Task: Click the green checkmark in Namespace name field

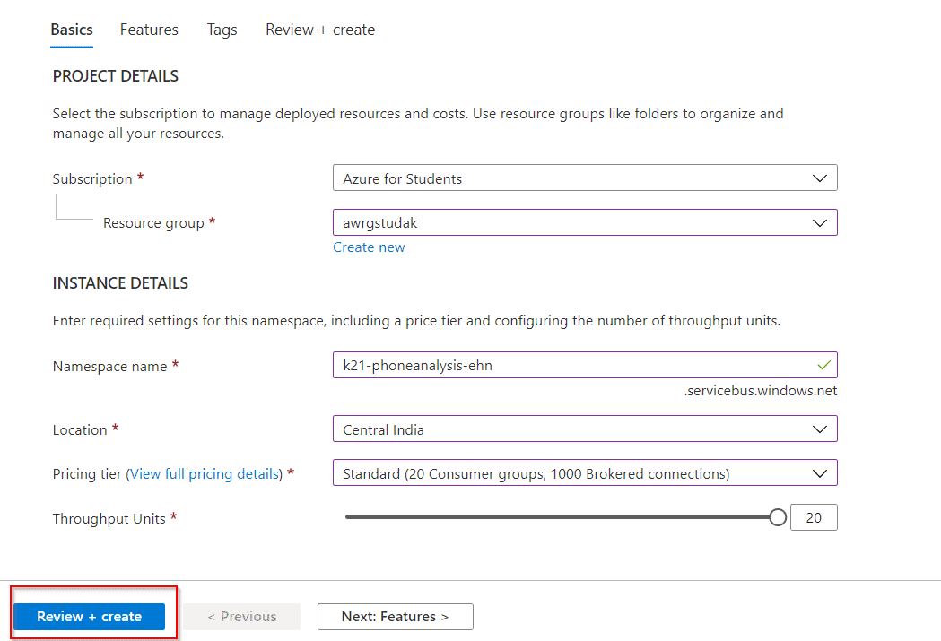Action: pos(823,366)
